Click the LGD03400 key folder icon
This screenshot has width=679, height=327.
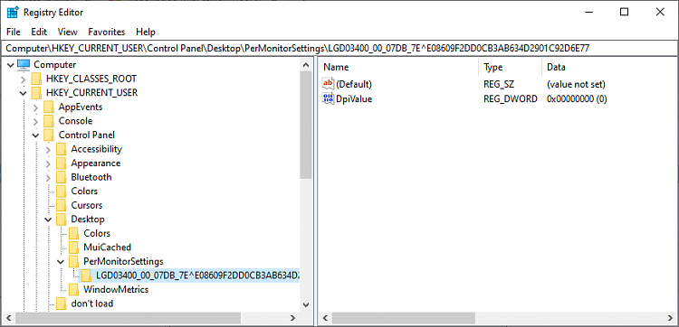[86, 276]
